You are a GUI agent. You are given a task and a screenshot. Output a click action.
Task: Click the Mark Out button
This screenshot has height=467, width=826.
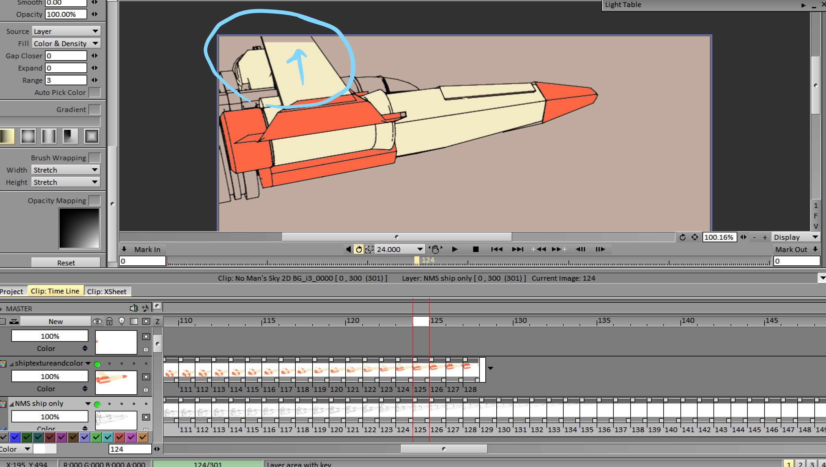[x=796, y=249]
